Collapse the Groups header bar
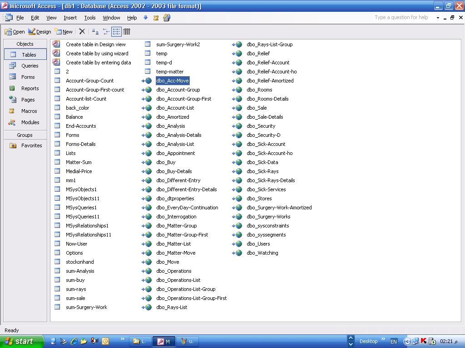 (x=25, y=135)
